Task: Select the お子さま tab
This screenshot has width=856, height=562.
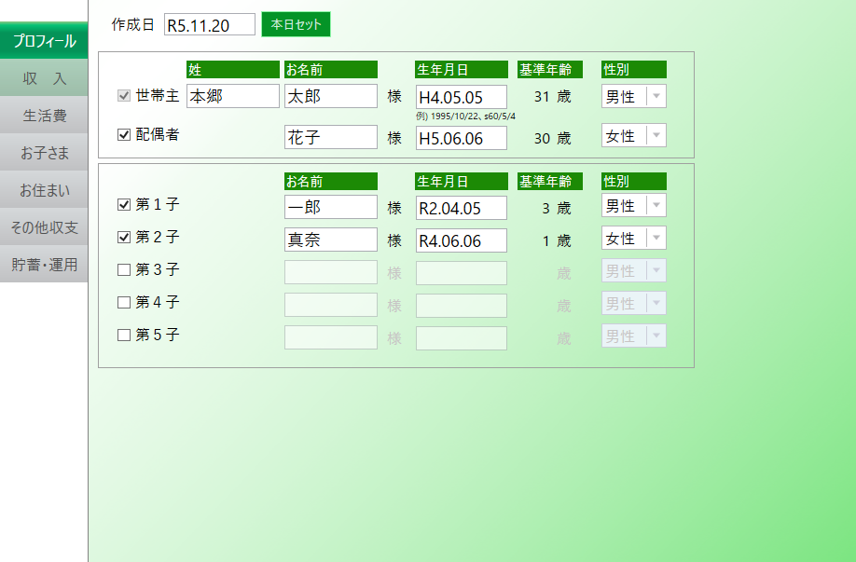Action: (x=44, y=153)
